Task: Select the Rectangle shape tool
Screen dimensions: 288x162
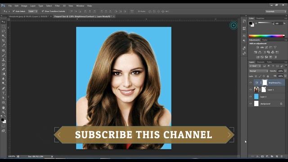Action: coord(3,103)
